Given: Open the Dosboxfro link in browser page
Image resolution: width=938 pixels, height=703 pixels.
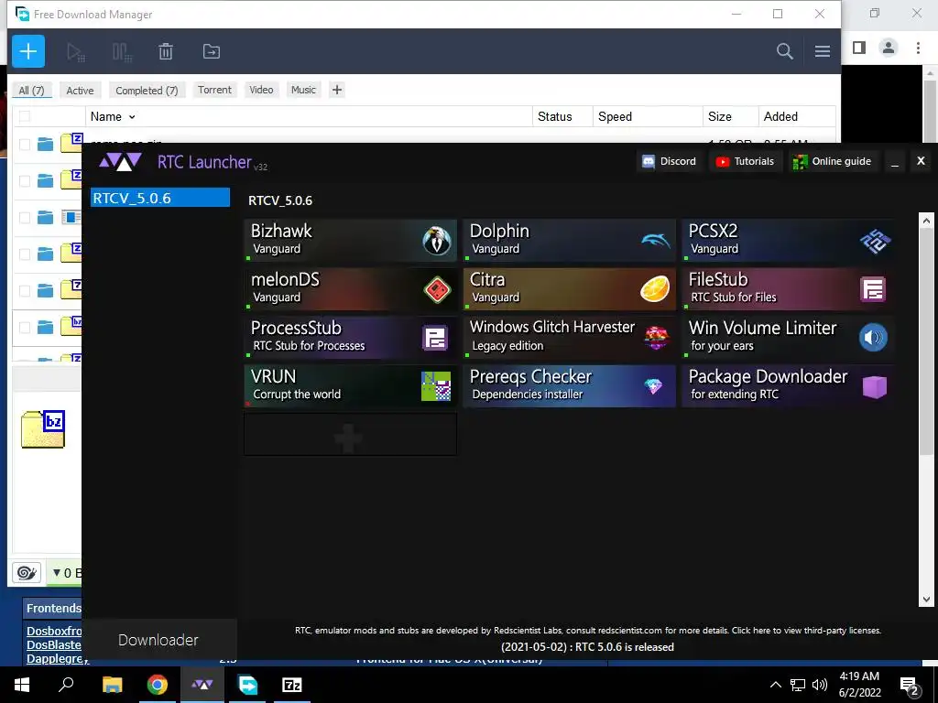Looking at the screenshot, I should [54, 631].
